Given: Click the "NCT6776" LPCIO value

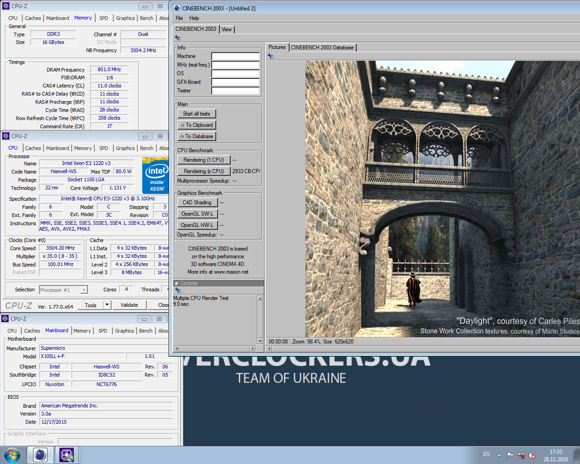Looking at the screenshot, I should 106,384.
